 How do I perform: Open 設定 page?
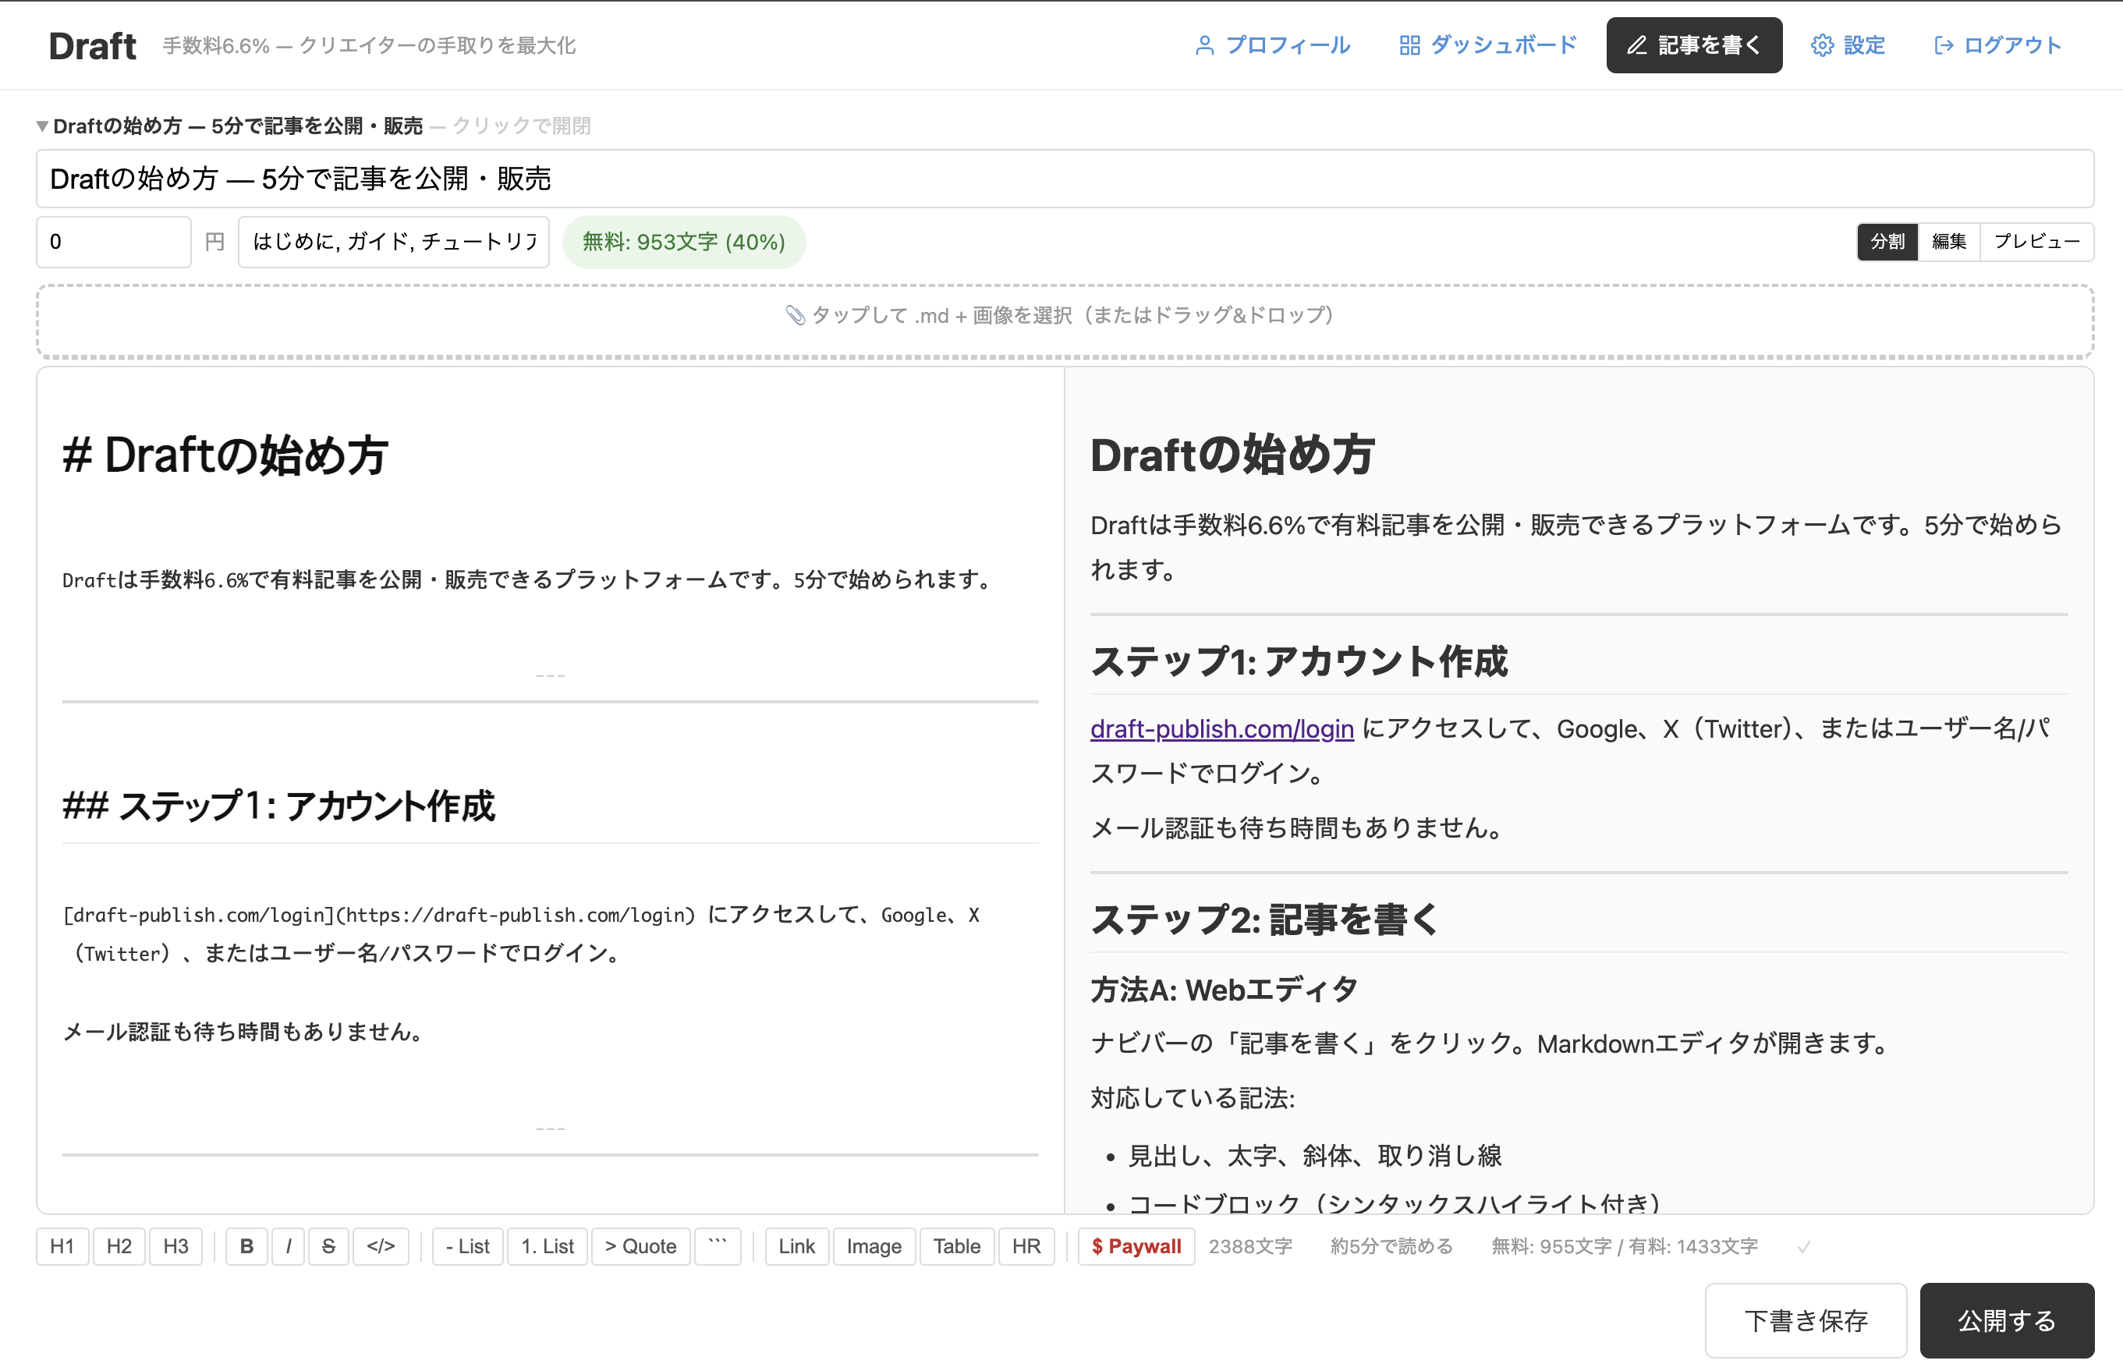pos(1848,45)
